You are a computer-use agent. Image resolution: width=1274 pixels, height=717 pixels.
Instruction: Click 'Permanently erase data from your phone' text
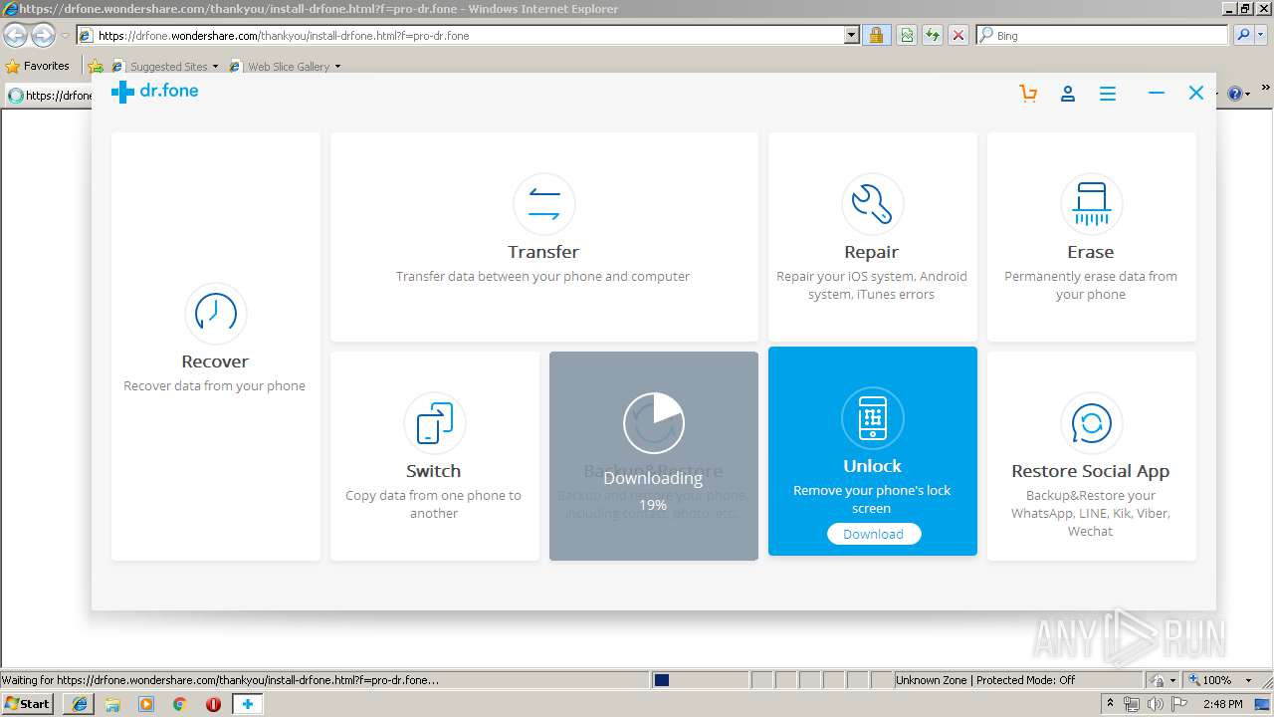(x=1091, y=286)
